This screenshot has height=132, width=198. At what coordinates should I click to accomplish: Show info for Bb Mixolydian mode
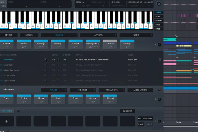tap(58, 70)
